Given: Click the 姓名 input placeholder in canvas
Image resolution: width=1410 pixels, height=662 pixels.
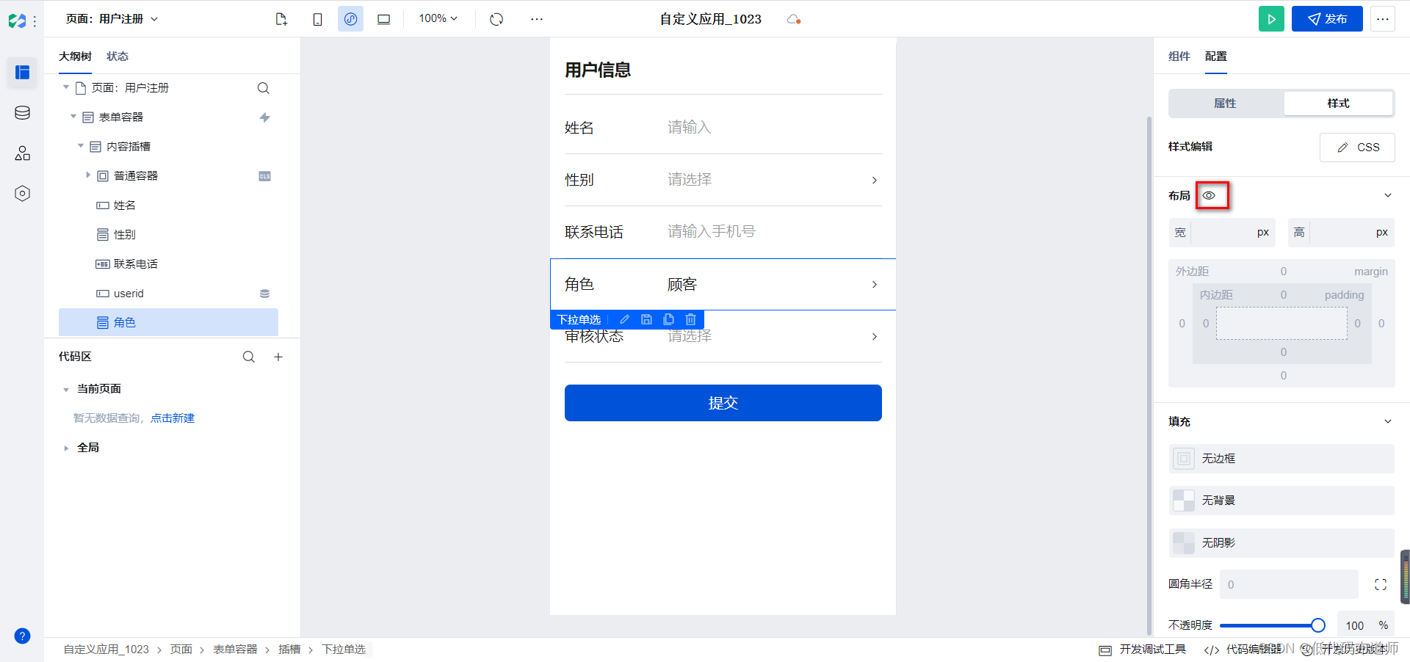Looking at the screenshot, I should point(690,128).
